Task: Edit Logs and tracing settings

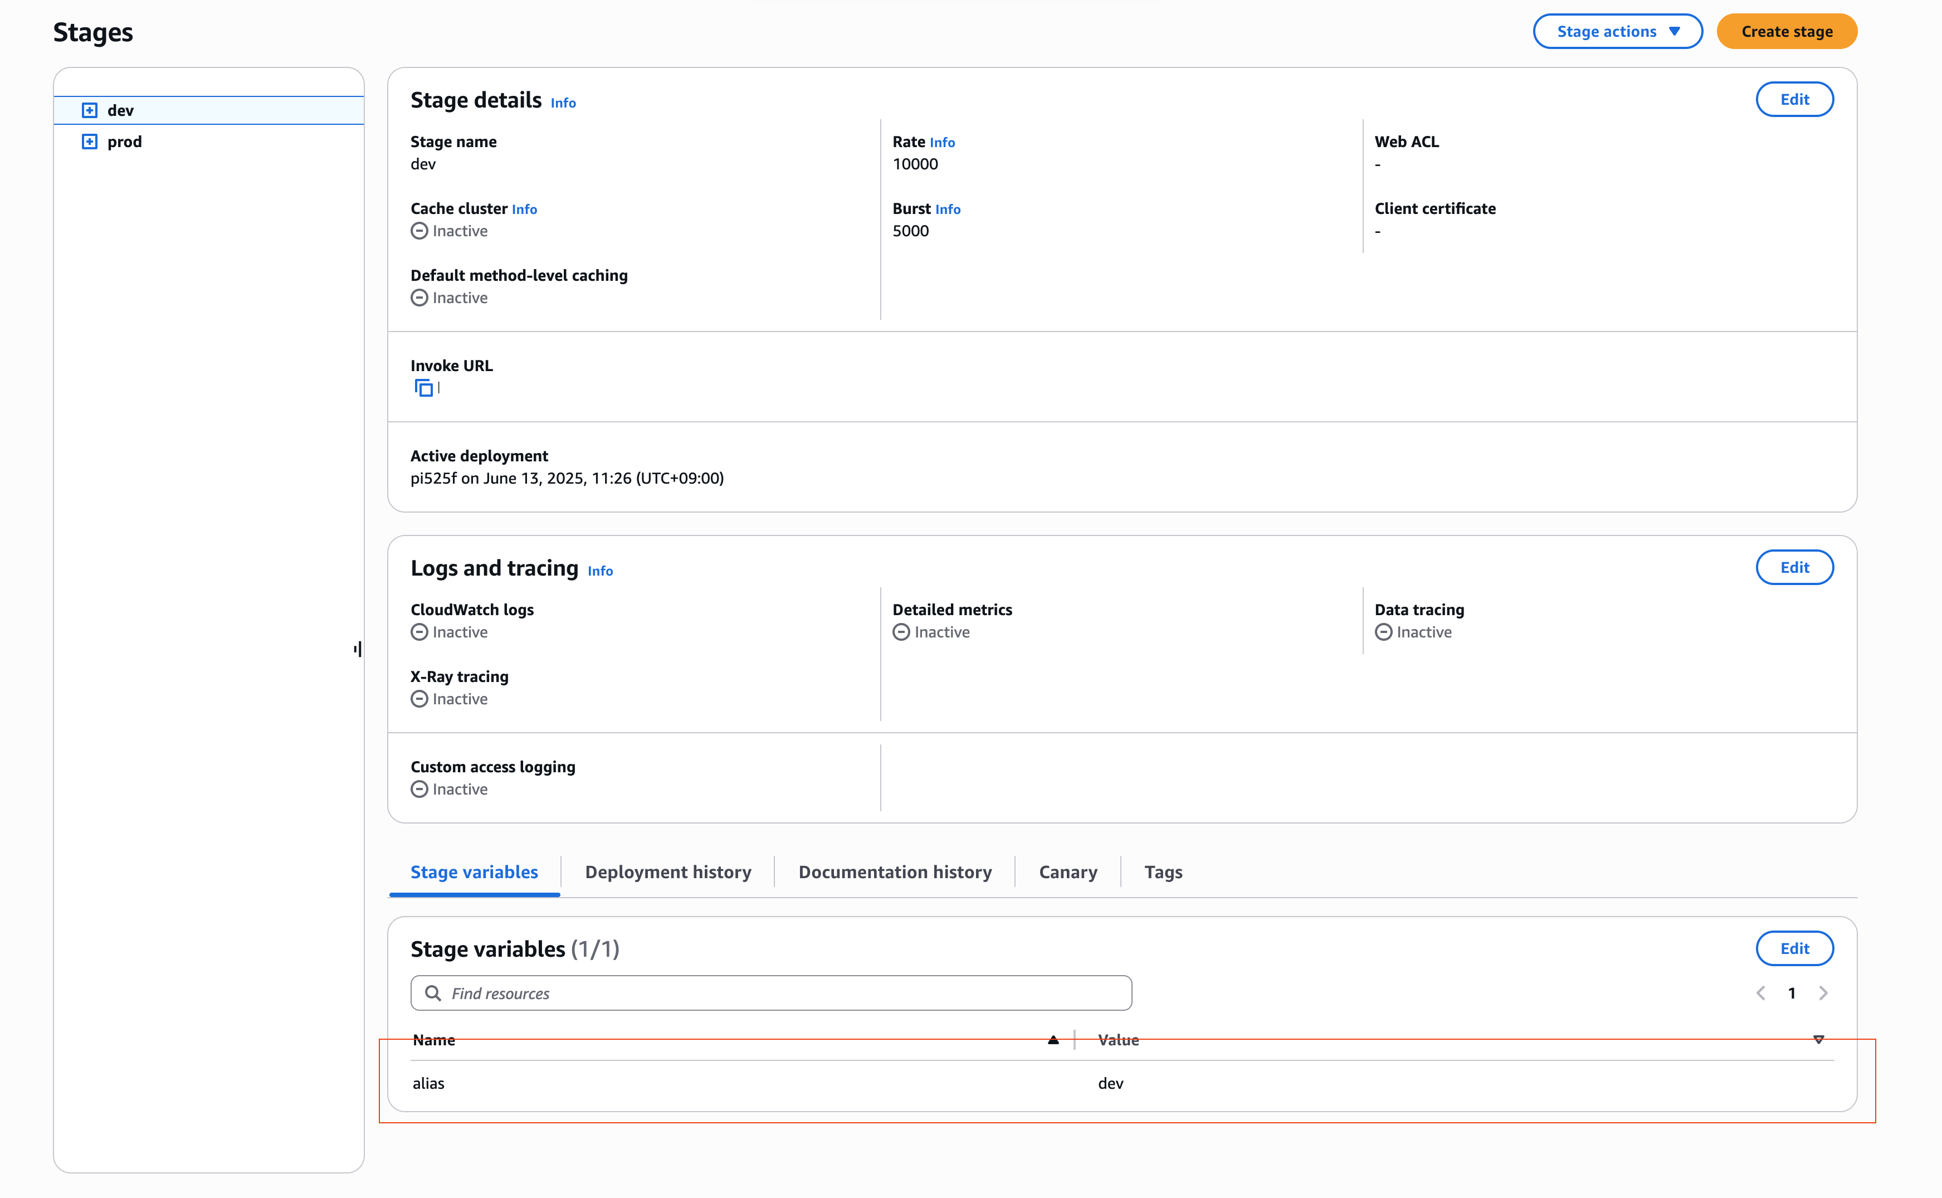Action: (x=1794, y=567)
